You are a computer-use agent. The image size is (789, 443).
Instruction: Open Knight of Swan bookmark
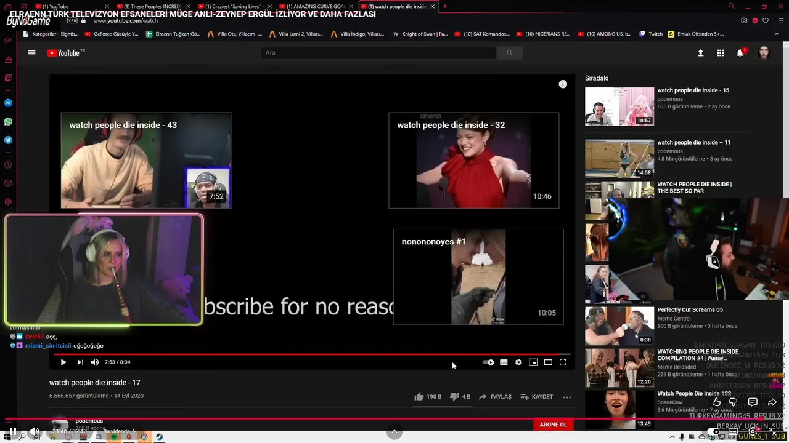tap(420, 34)
